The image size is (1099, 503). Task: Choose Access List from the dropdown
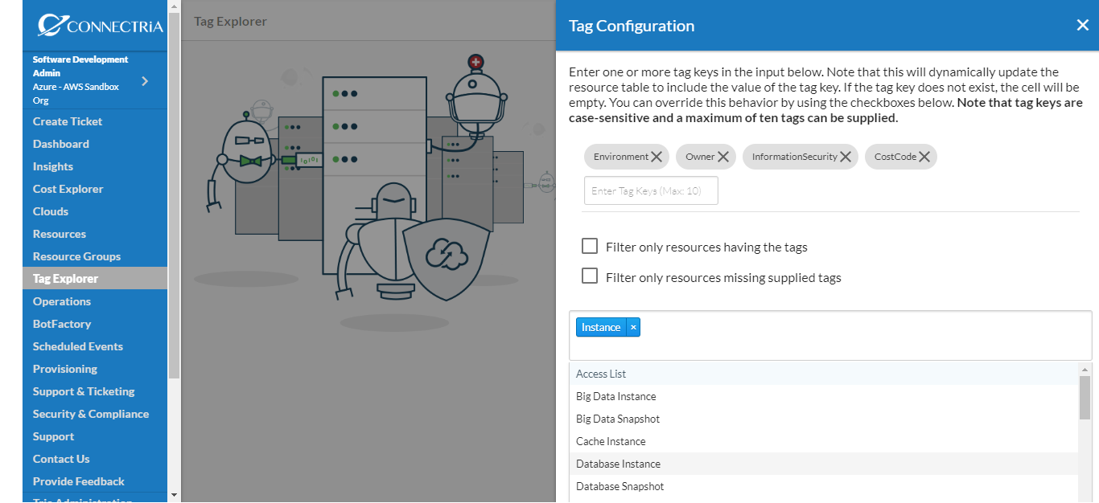pyautogui.click(x=823, y=374)
